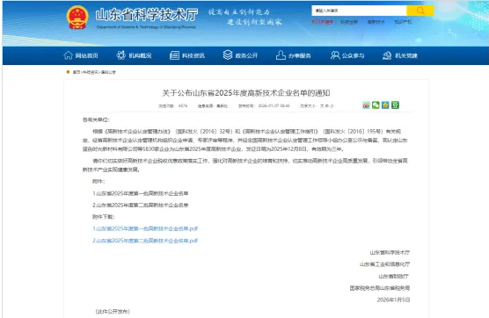Open 办事服务 in the navigation bar

(x=294, y=55)
